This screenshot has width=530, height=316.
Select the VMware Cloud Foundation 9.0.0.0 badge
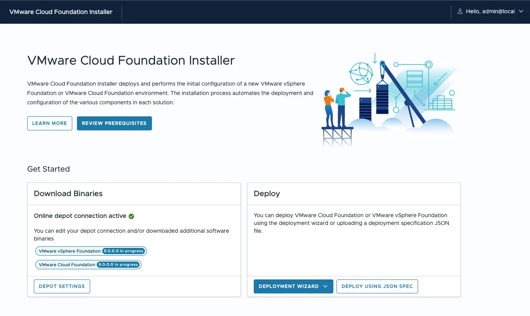88,265
